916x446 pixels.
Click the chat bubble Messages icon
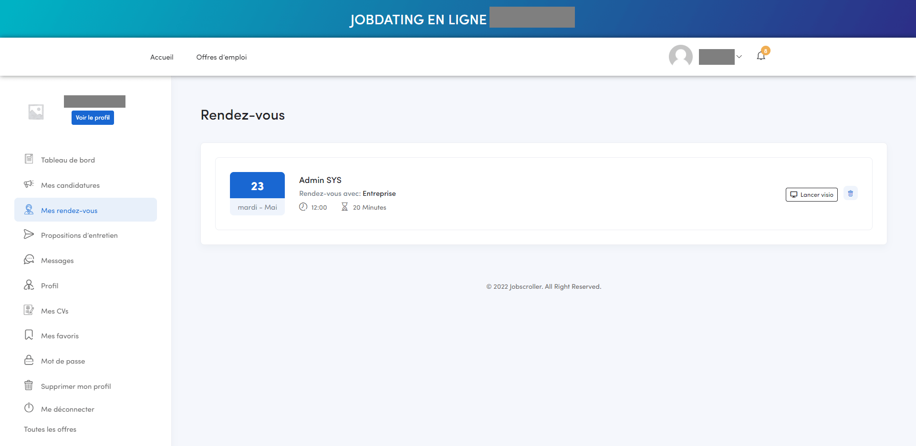29,260
